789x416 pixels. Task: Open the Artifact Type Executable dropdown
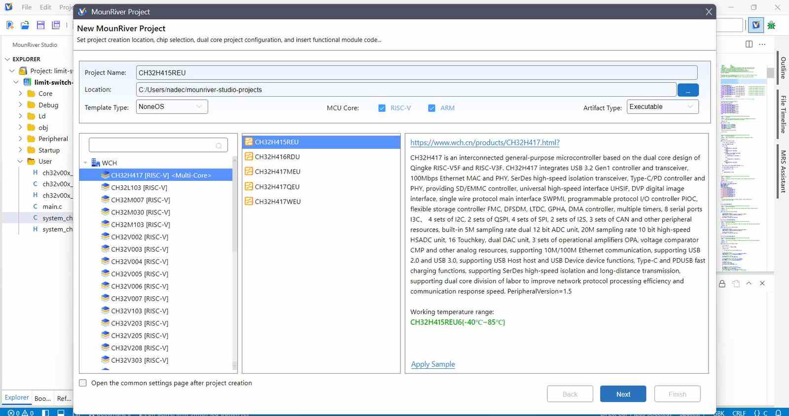[x=662, y=106]
